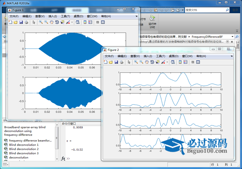Click Print Figure icon in Figure 2

122,62
